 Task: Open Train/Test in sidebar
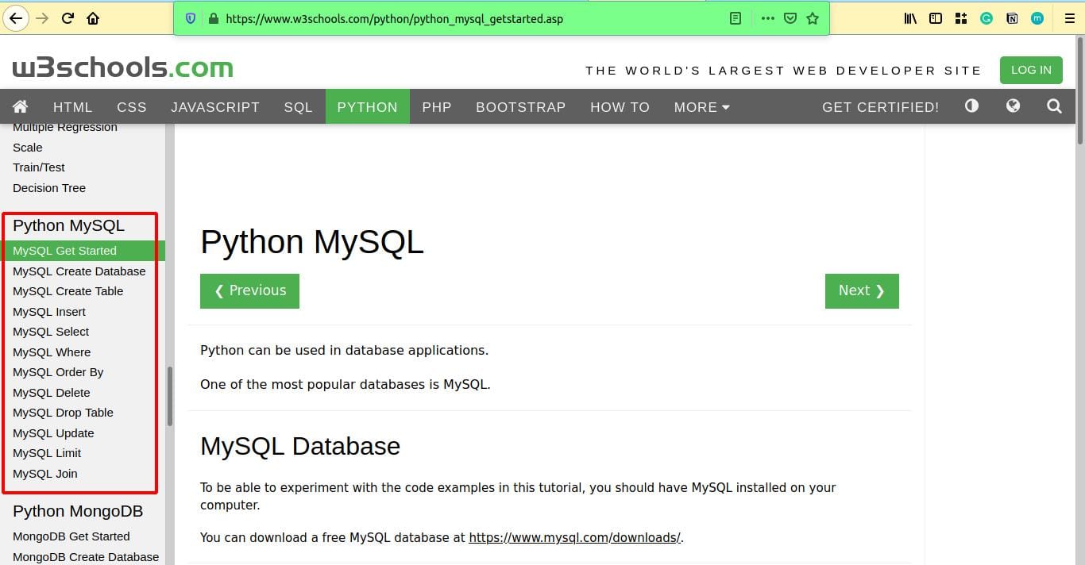point(39,167)
